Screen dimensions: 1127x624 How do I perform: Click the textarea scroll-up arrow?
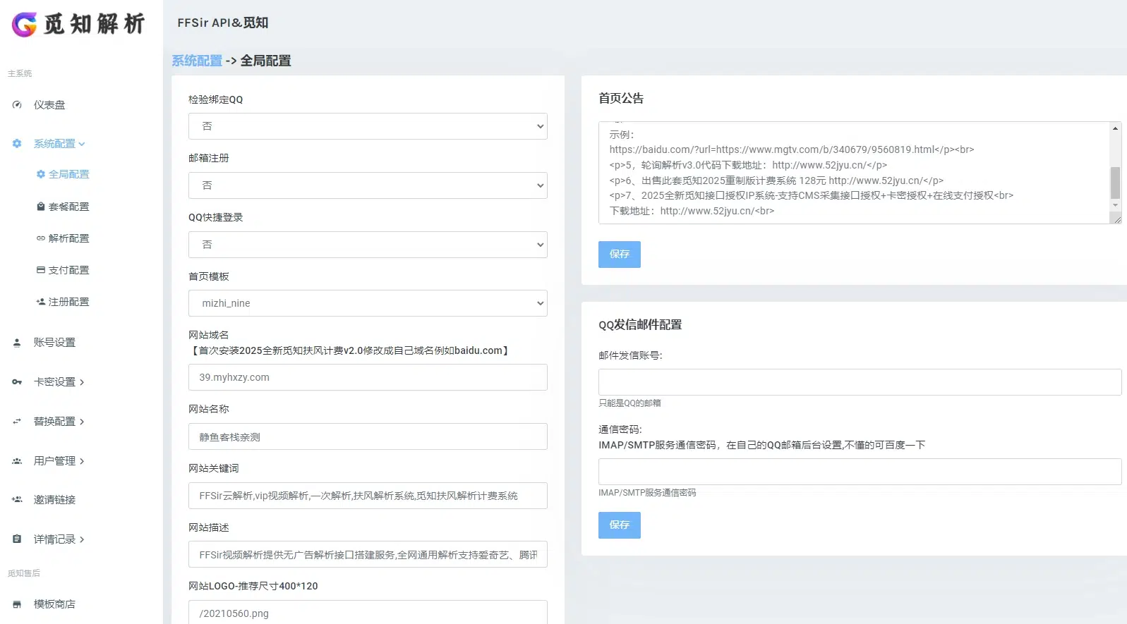pyautogui.click(x=1115, y=128)
